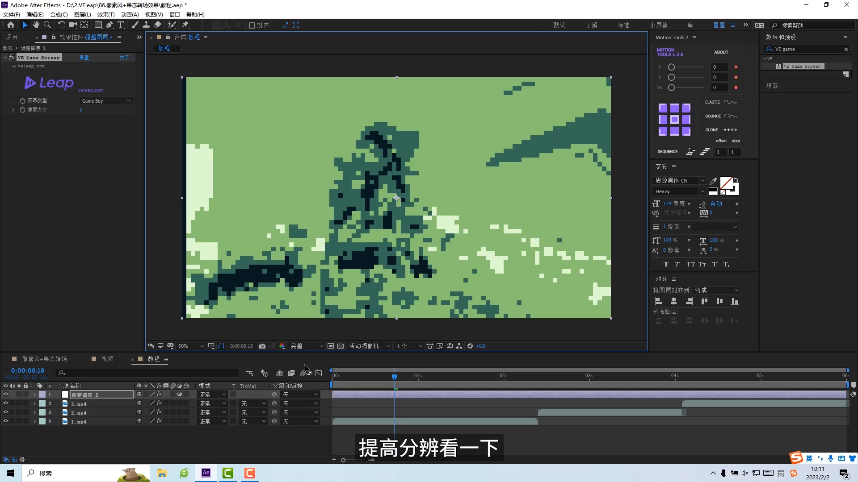Pick a color with the eyedropper in Character panel
858x482 pixels.
pos(713,181)
